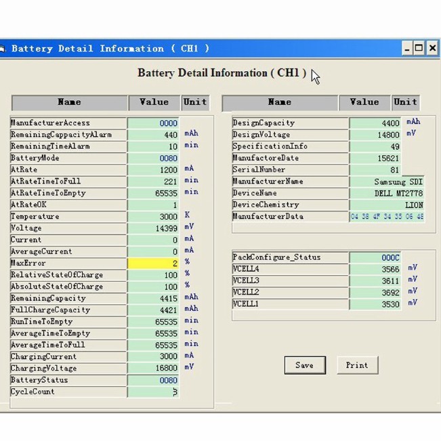Click the DesignCapacity name label
Image resolution: width=441 pixels, height=441 pixels.
tap(291, 123)
